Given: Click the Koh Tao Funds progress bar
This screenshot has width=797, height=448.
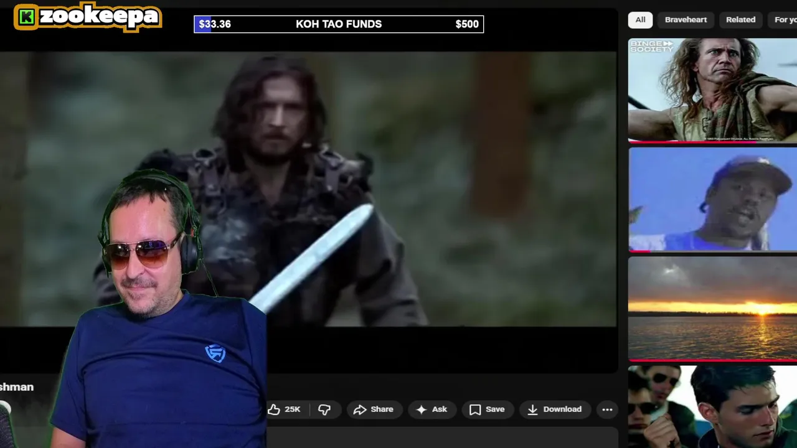Looking at the screenshot, I should tap(339, 24).
